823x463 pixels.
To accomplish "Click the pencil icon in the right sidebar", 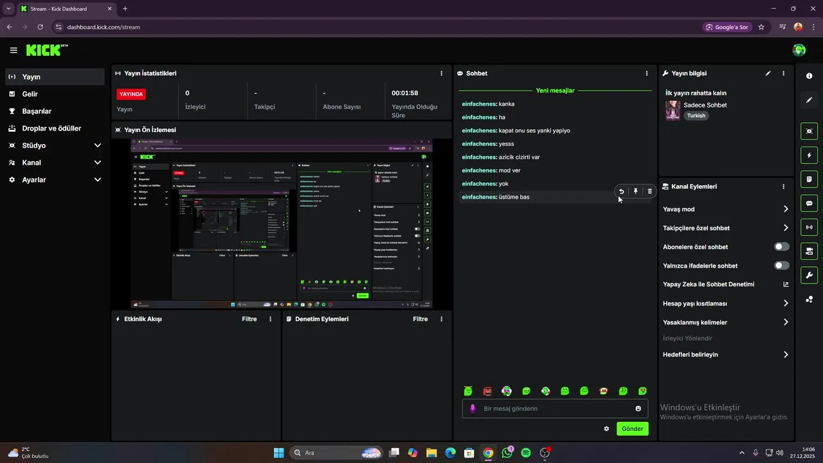I will click(x=809, y=100).
